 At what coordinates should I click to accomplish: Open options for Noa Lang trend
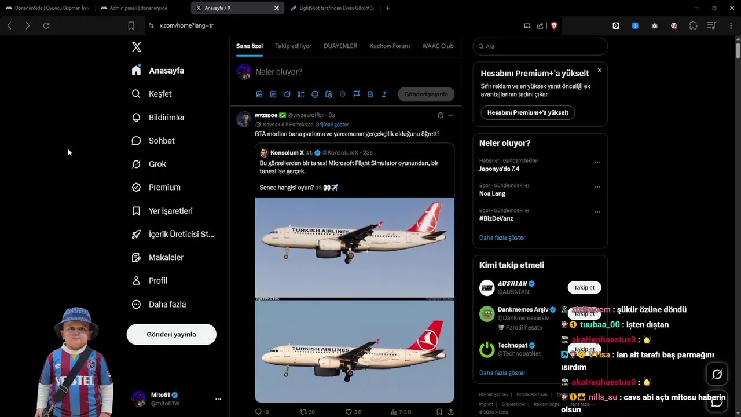597,187
